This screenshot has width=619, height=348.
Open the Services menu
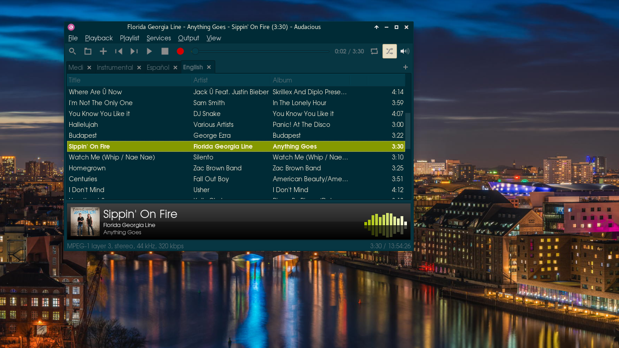point(159,38)
